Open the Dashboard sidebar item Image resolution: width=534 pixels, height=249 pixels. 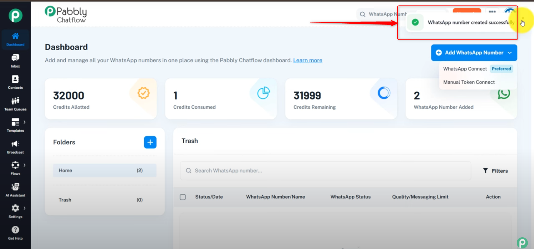pyautogui.click(x=15, y=39)
